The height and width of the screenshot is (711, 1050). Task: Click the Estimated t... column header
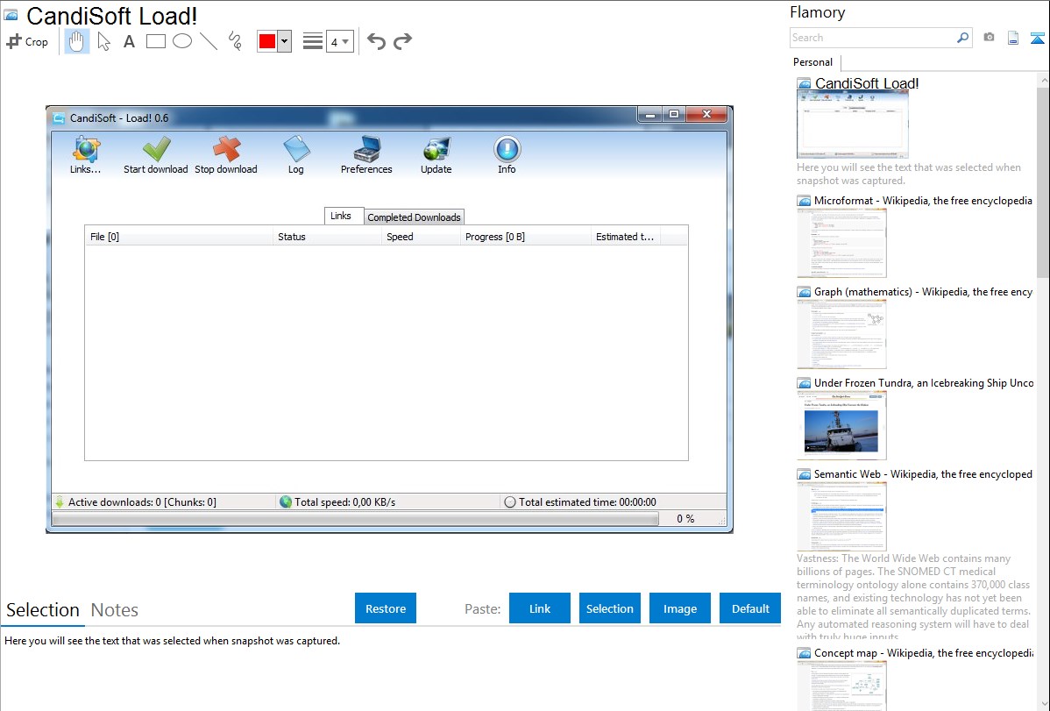(626, 237)
